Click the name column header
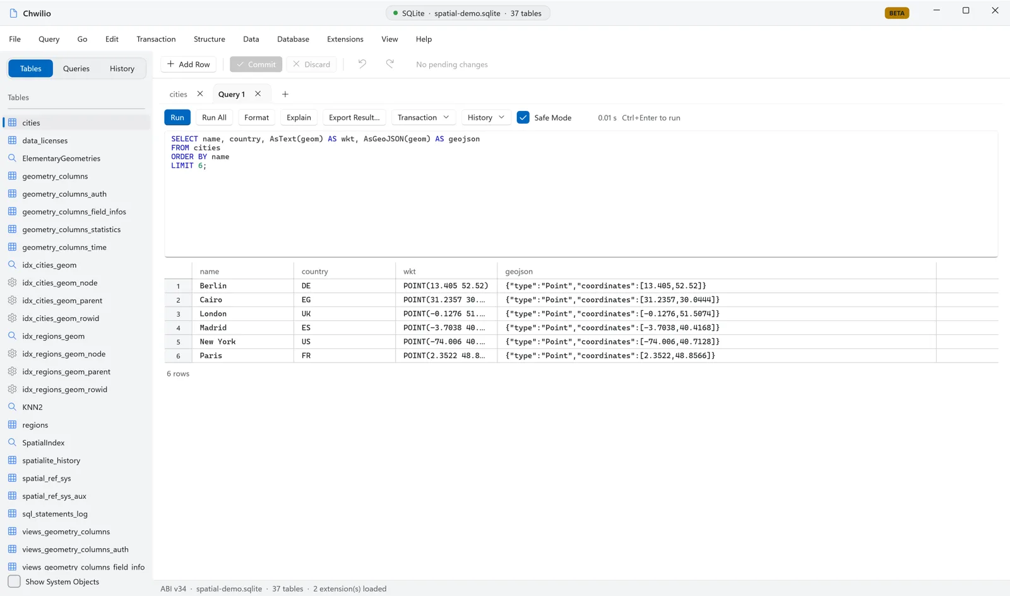Screen dimensions: 1010x596 click(243, 271)
